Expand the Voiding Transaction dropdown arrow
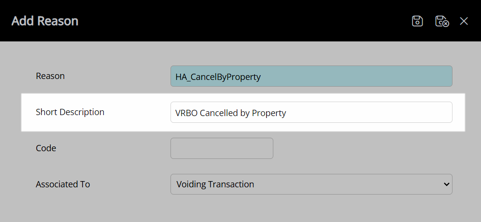 446,184
